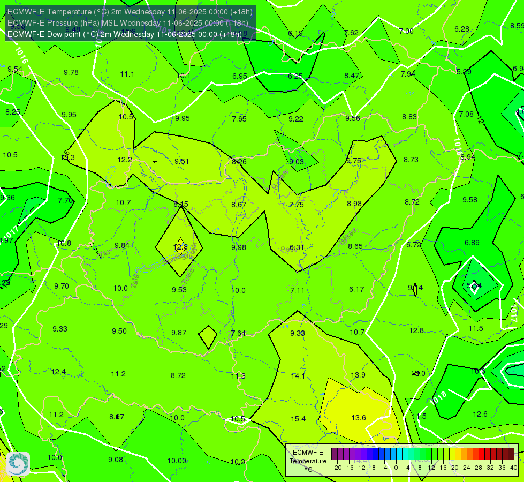Click the Tolna county label
The width and height of the screenshot is (524, 482).
pos(188,276)
